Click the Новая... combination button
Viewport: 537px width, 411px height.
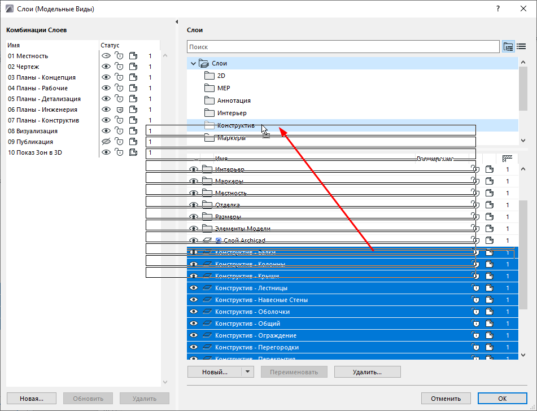(32, 399)
